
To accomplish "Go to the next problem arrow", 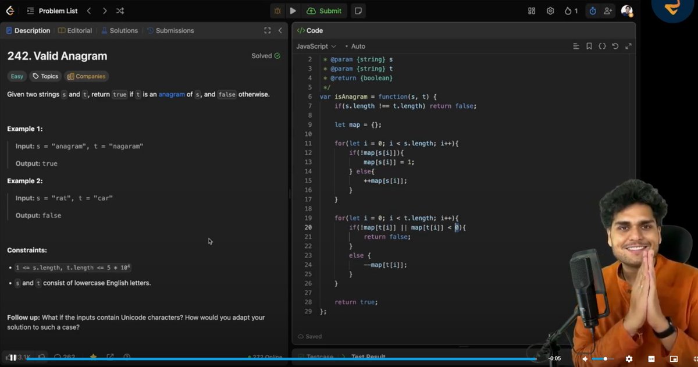I will click(104, 10).
